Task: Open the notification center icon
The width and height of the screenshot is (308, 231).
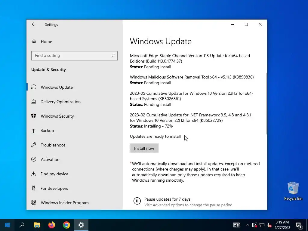Action: click(x=298, y=225)
